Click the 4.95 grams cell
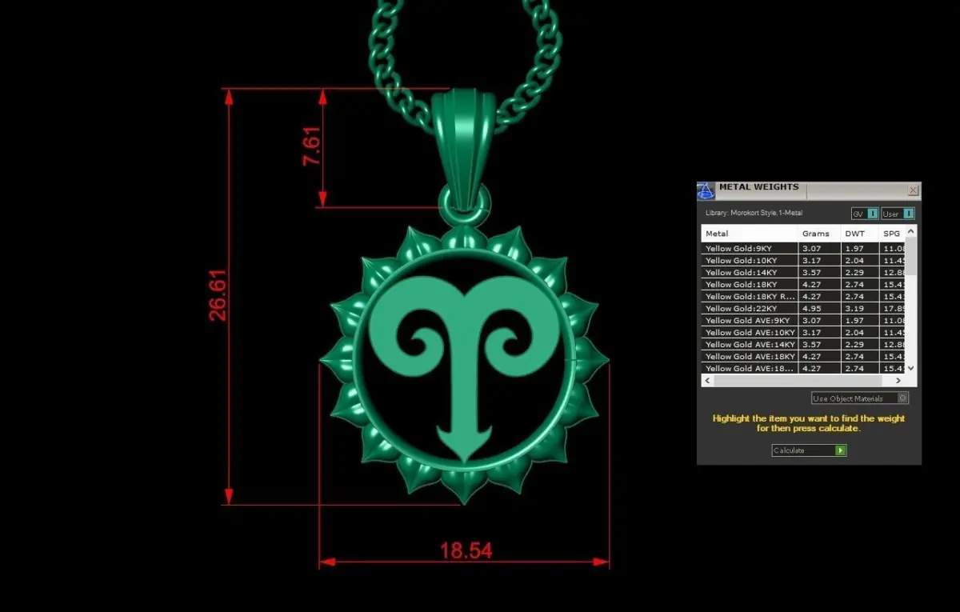The width and height of the screenshot is (960, 612). pyautogui.click(x=819, y=309)
